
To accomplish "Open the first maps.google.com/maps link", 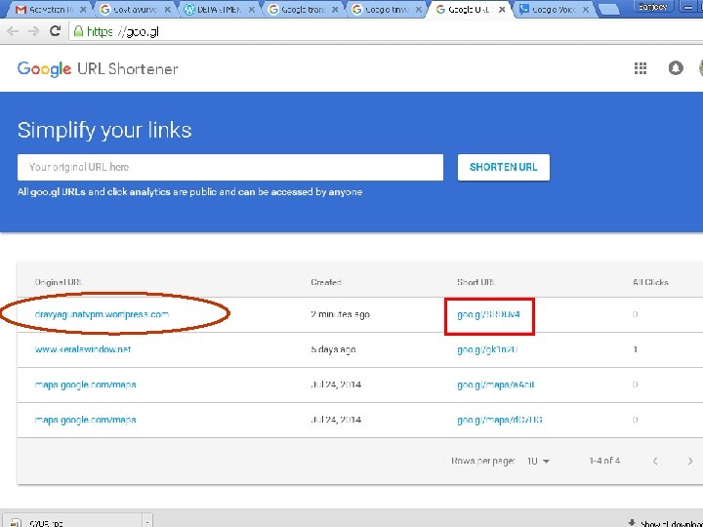I will (85, 385).
